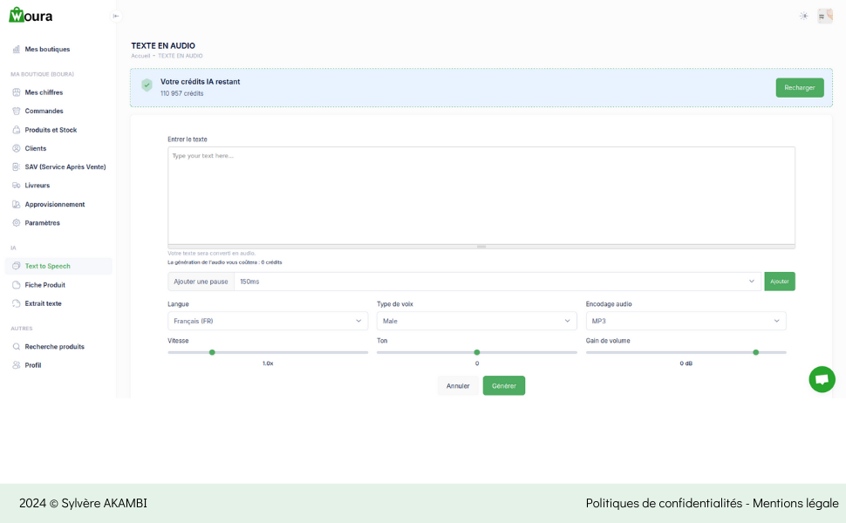Click the Clients sidebar icon
The image size is (846, 523).
(x=17, y=148)
